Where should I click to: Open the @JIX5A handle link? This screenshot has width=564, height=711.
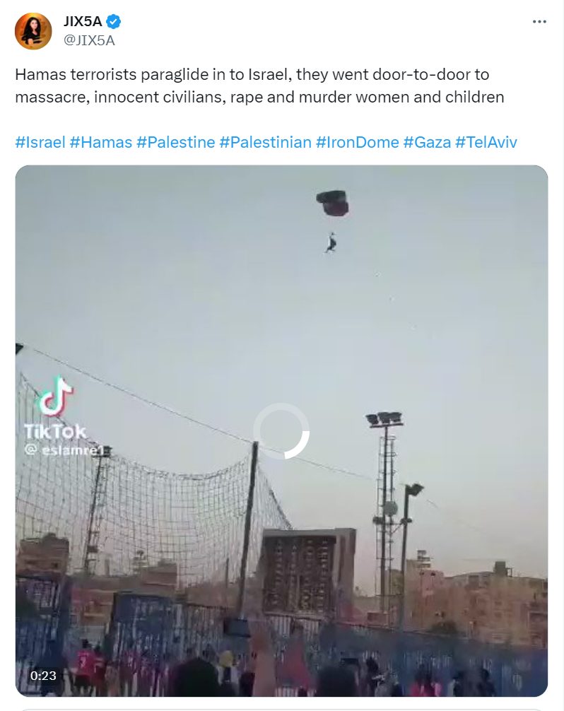click(x=89, y=40)
